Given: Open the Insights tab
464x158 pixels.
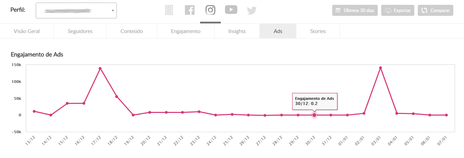Looking at the screenshot, I should [237, 31].
